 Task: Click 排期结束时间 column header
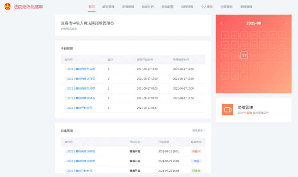click(181, 60)
